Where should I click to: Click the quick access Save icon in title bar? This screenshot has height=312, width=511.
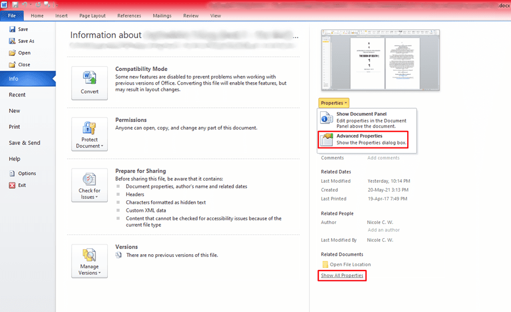pyautogui.click(x=15, y=5)
